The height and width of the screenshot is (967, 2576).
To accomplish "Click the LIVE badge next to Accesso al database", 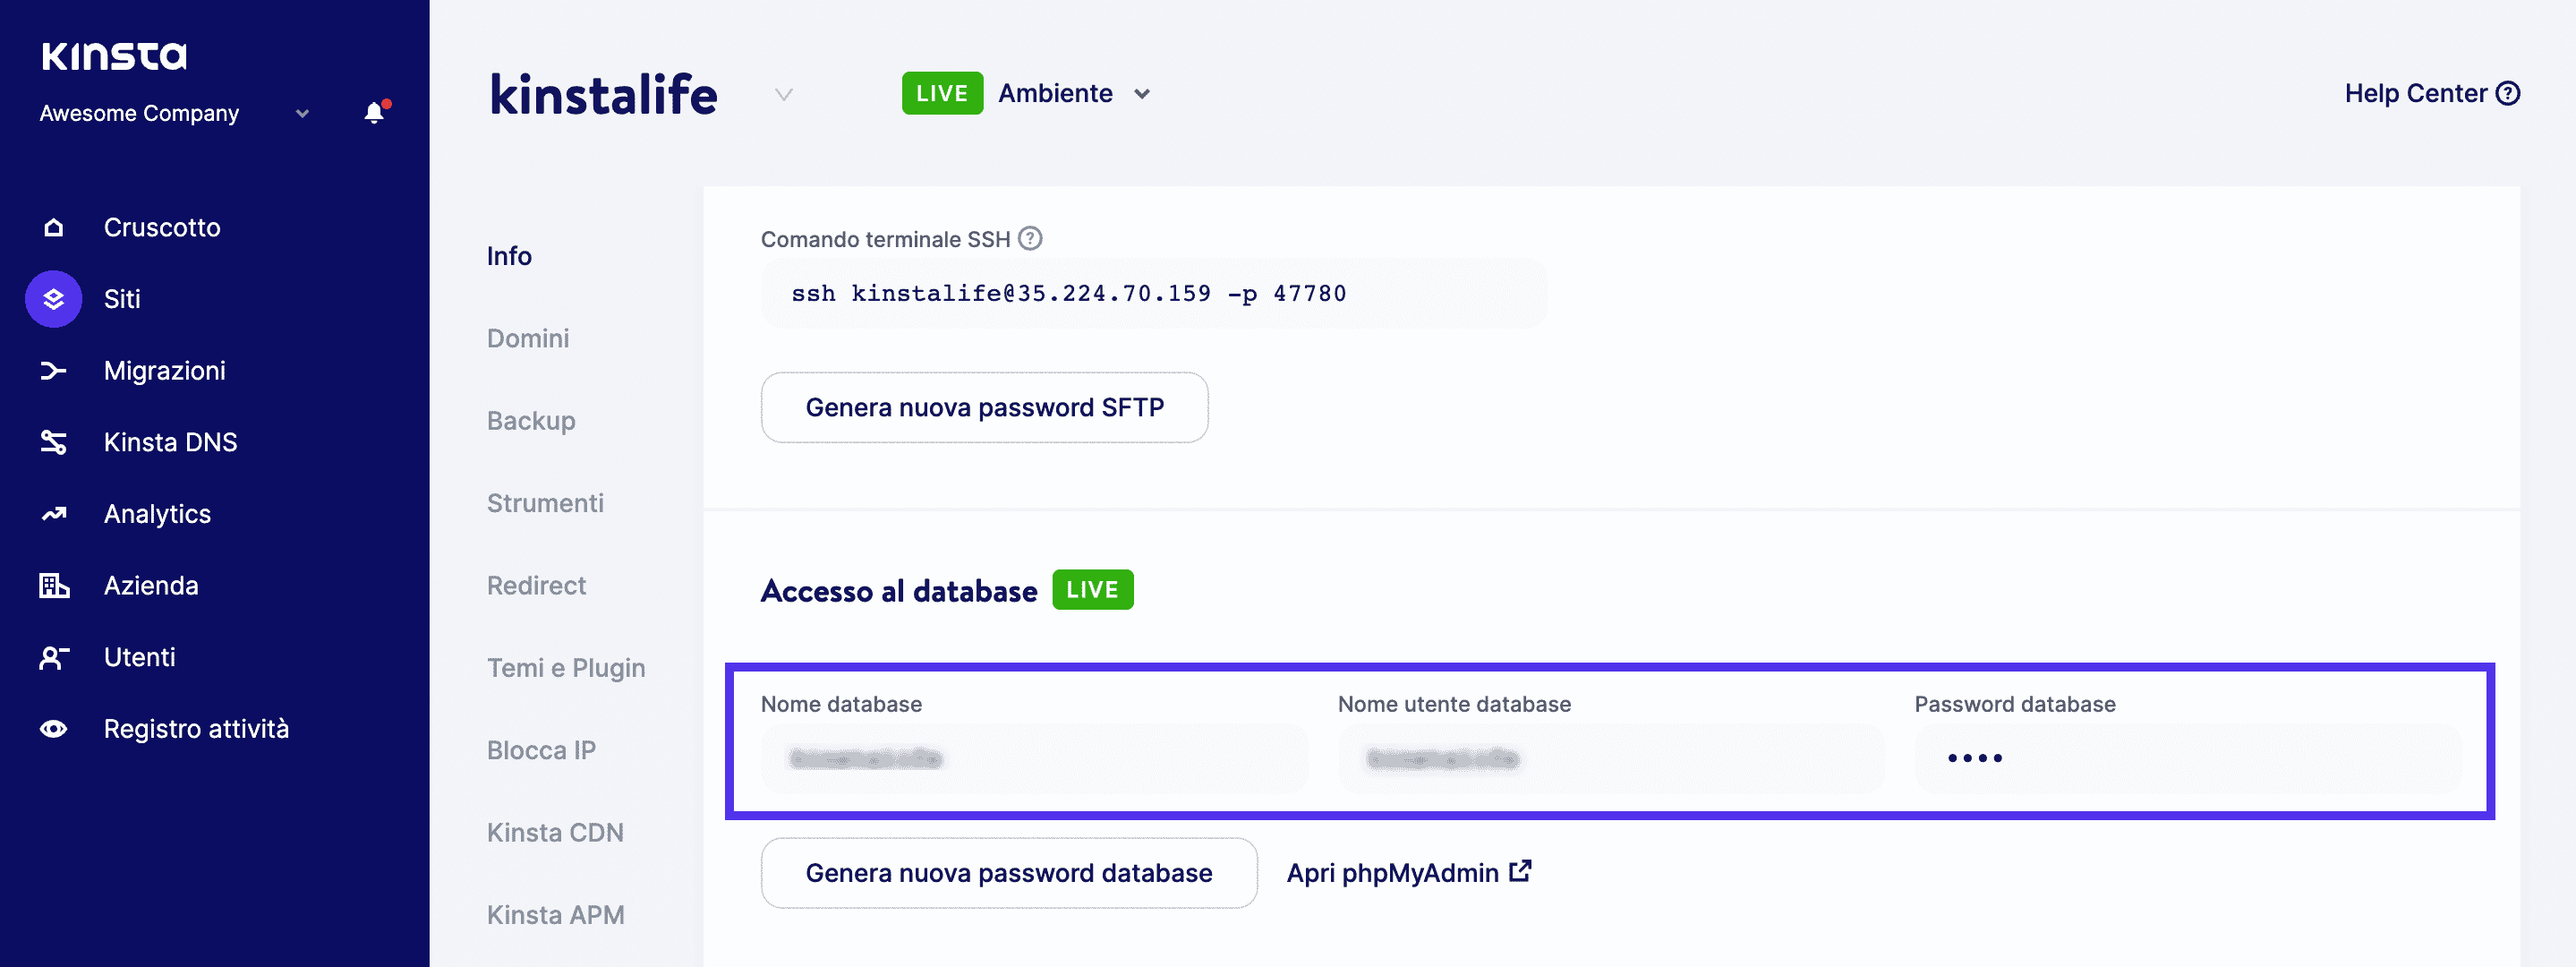I will pos(1092,590).
